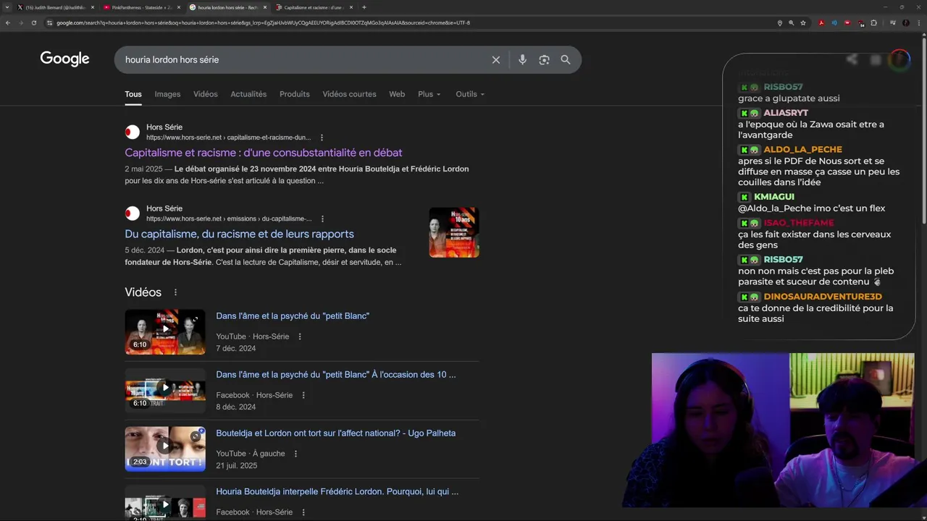
Task: Bookmark this page with the star icon
Action: pyautogui.click(x=803, y=22)
